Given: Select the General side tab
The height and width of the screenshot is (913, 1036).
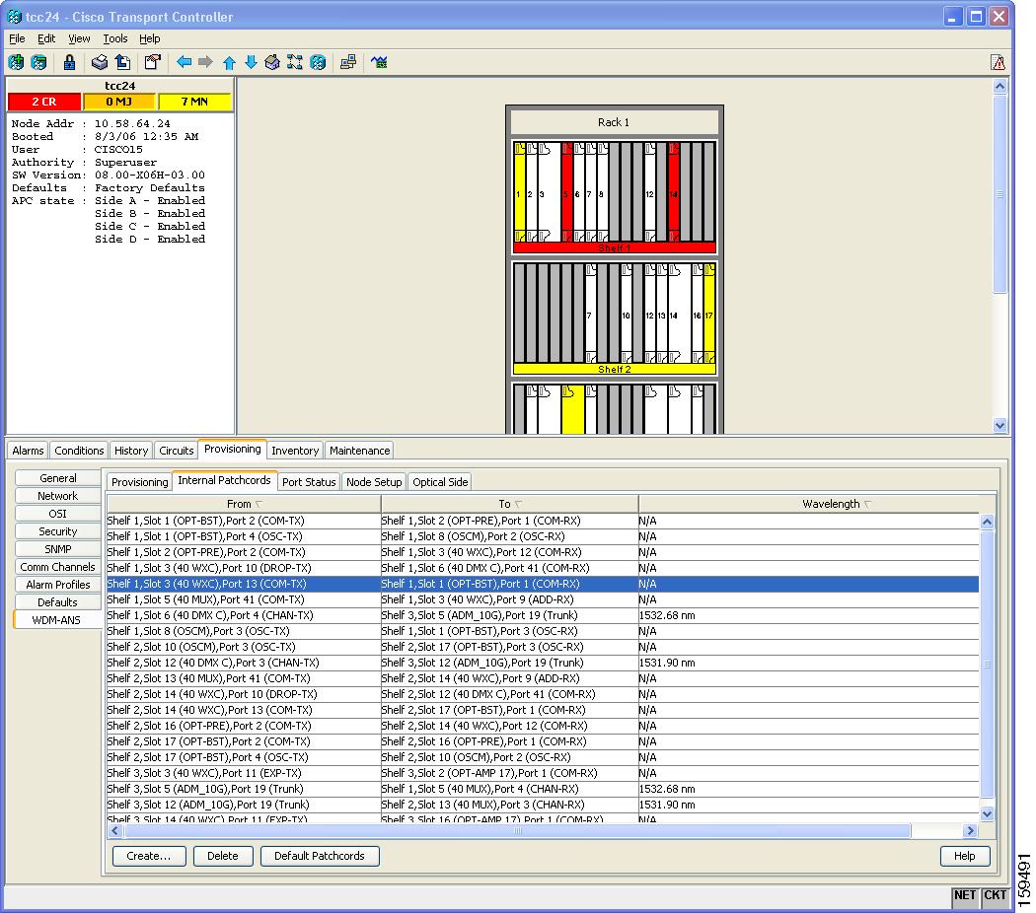Looking at the screenshot, I should (57, 478).
